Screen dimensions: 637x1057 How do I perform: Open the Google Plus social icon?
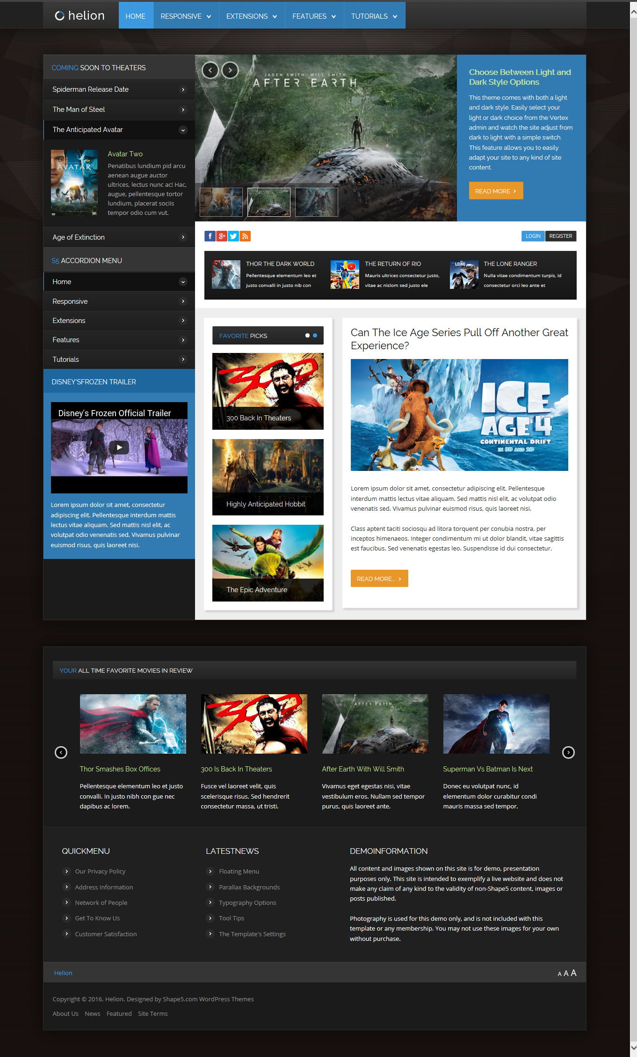[222, 236]
